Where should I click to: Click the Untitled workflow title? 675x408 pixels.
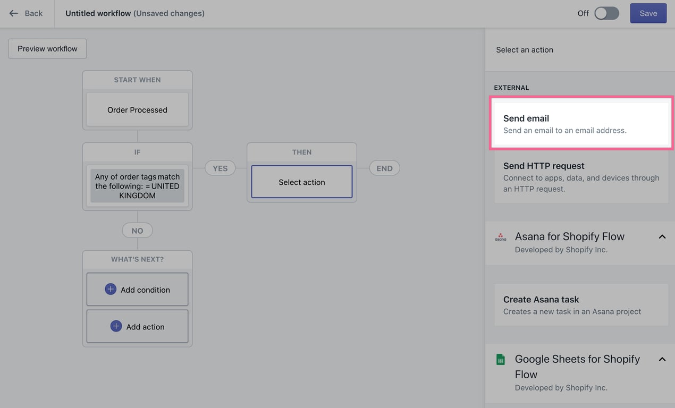point(98,13)
